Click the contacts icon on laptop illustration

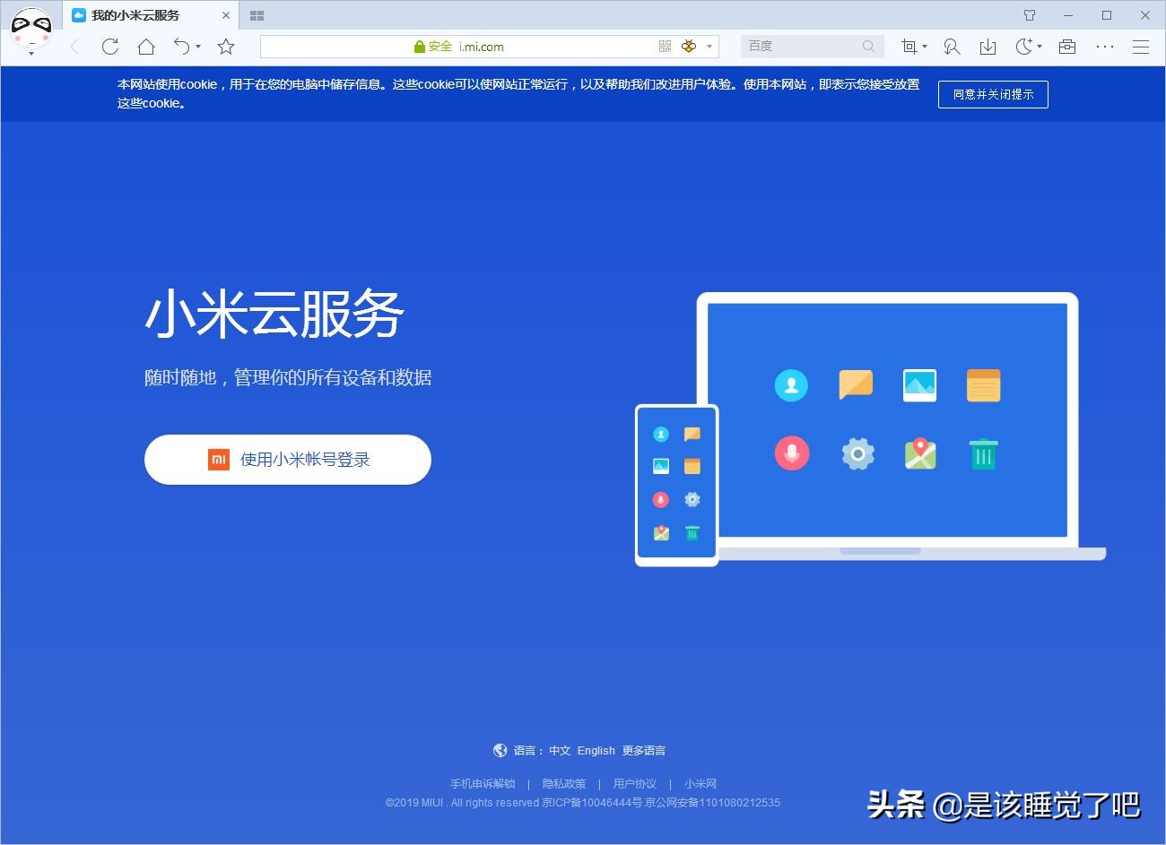791,385
